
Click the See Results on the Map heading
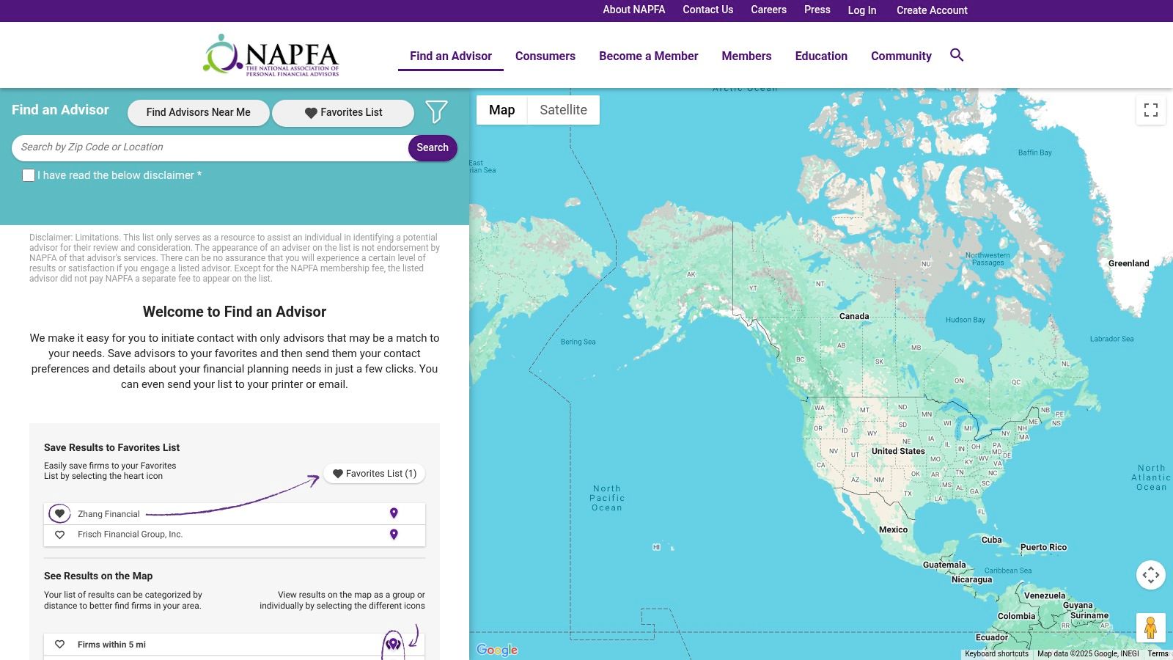coord(98,576)
